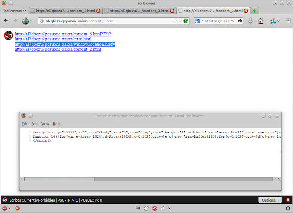Screen dimensions: 293x213
Task: Reload the page with the refresh icon
Action: tap(186, 21)
